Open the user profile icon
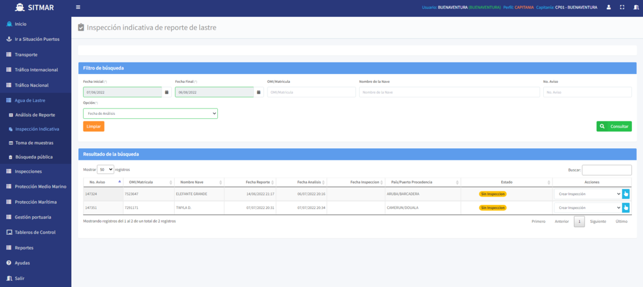The width and height of the screenshot is (643, 287). pos(609,8)
